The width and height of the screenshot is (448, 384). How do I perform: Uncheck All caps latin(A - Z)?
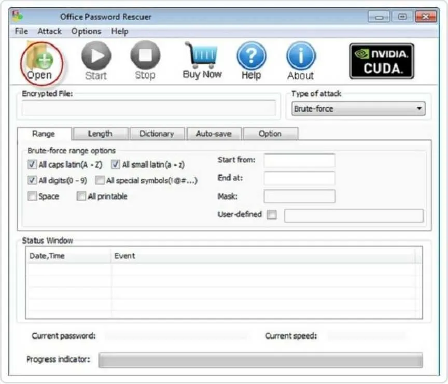pyautogui.click(x=32, y=164)
